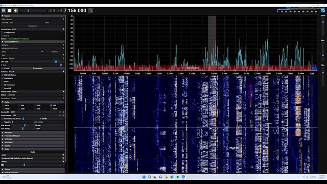
Task: Open the sample rate dropdown beside Refresh
Action: (x=22, y=52)
